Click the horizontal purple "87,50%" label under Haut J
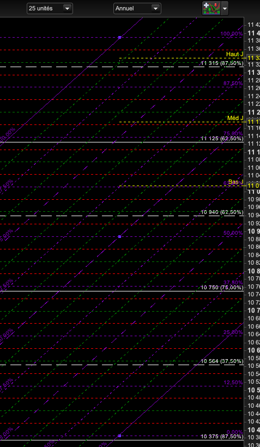Viewport: 260px width, 447px height. 233,84
